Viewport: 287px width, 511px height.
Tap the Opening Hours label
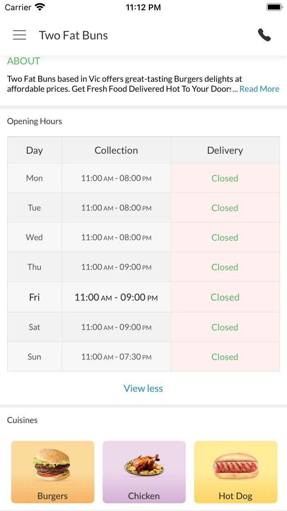tap(34, 121)
